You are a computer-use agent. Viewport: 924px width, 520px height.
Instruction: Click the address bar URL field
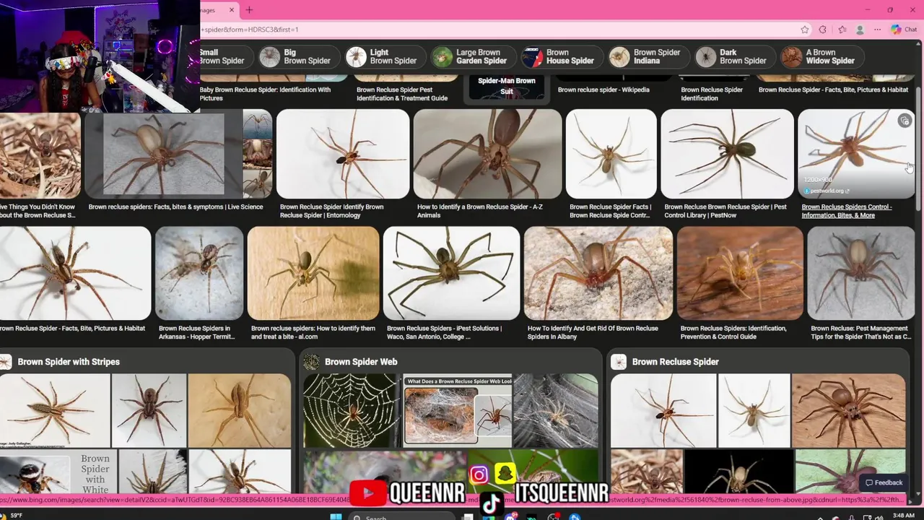click(498, 30)
